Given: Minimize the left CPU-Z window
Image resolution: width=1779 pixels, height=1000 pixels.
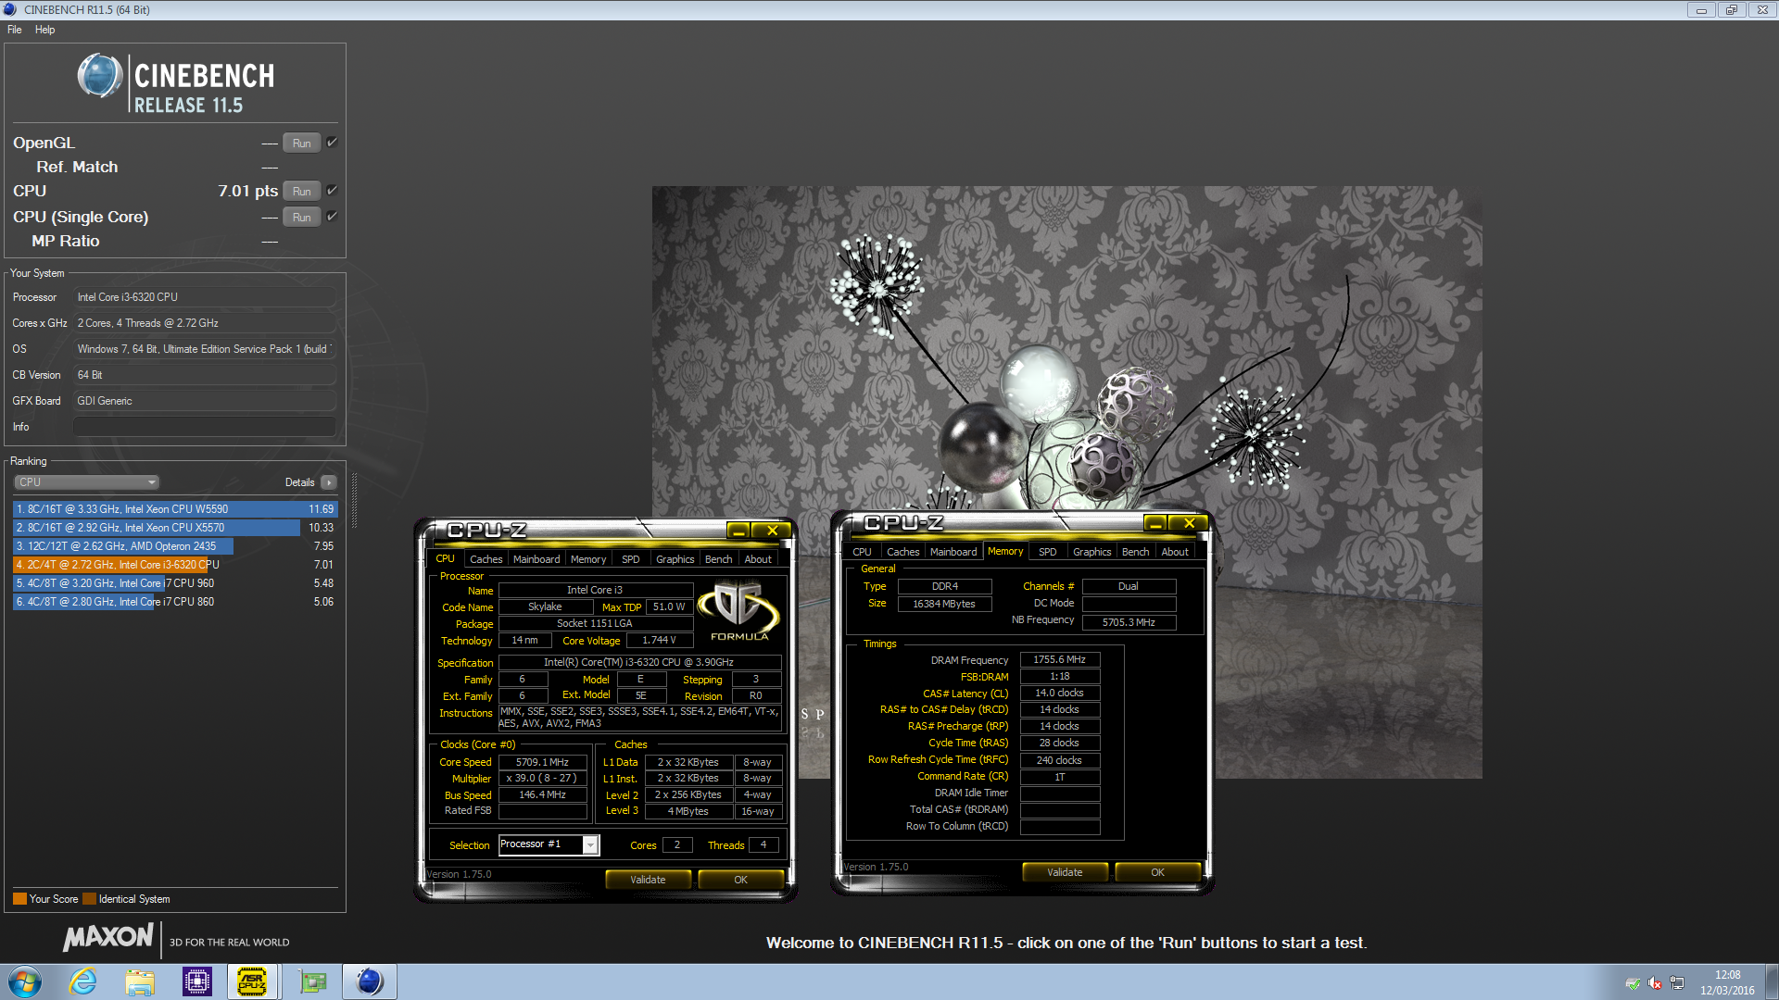Looking at the screenshot, I should [738, 531].
